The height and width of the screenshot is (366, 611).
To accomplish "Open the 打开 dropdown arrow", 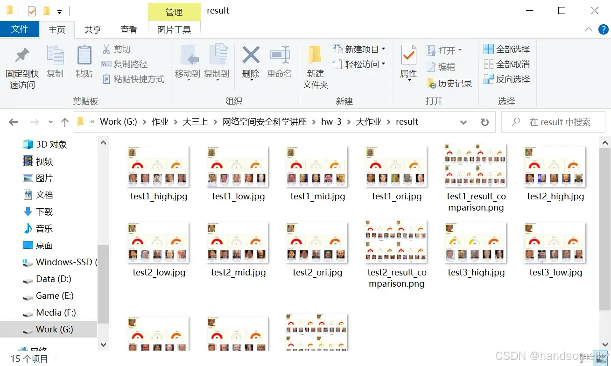I will [x=460, y=50].
